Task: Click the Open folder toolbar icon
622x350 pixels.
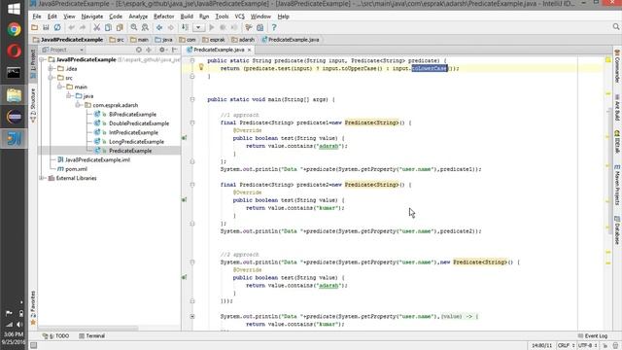Action: point(35,27)
